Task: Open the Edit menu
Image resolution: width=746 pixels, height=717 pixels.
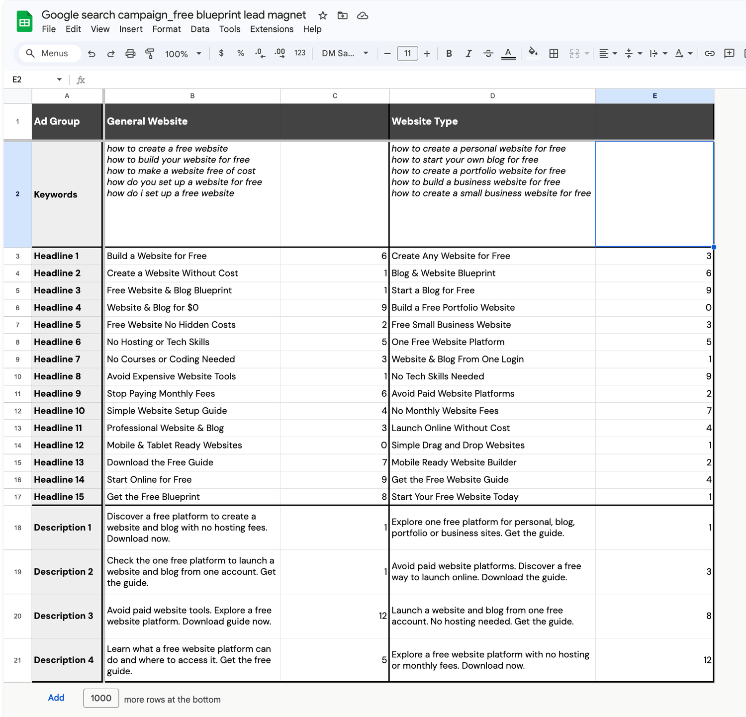Action: coord(73,29)
